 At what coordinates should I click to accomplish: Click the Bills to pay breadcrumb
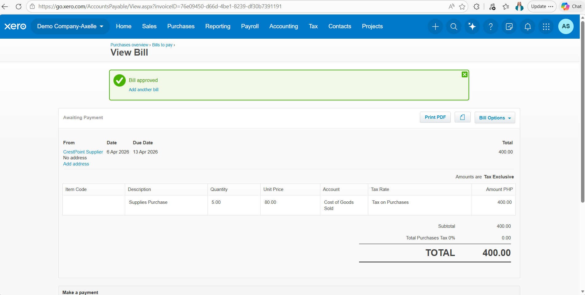(x=162, y=45)
